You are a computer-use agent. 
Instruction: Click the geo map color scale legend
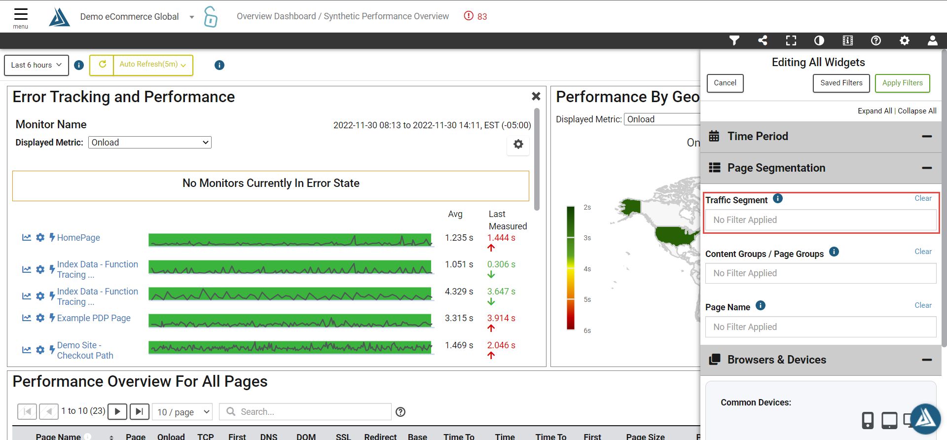(571, 268)
